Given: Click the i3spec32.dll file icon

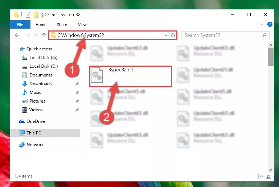Looking at the screenshot, I should pyautogui.click(x=97, y=75).
